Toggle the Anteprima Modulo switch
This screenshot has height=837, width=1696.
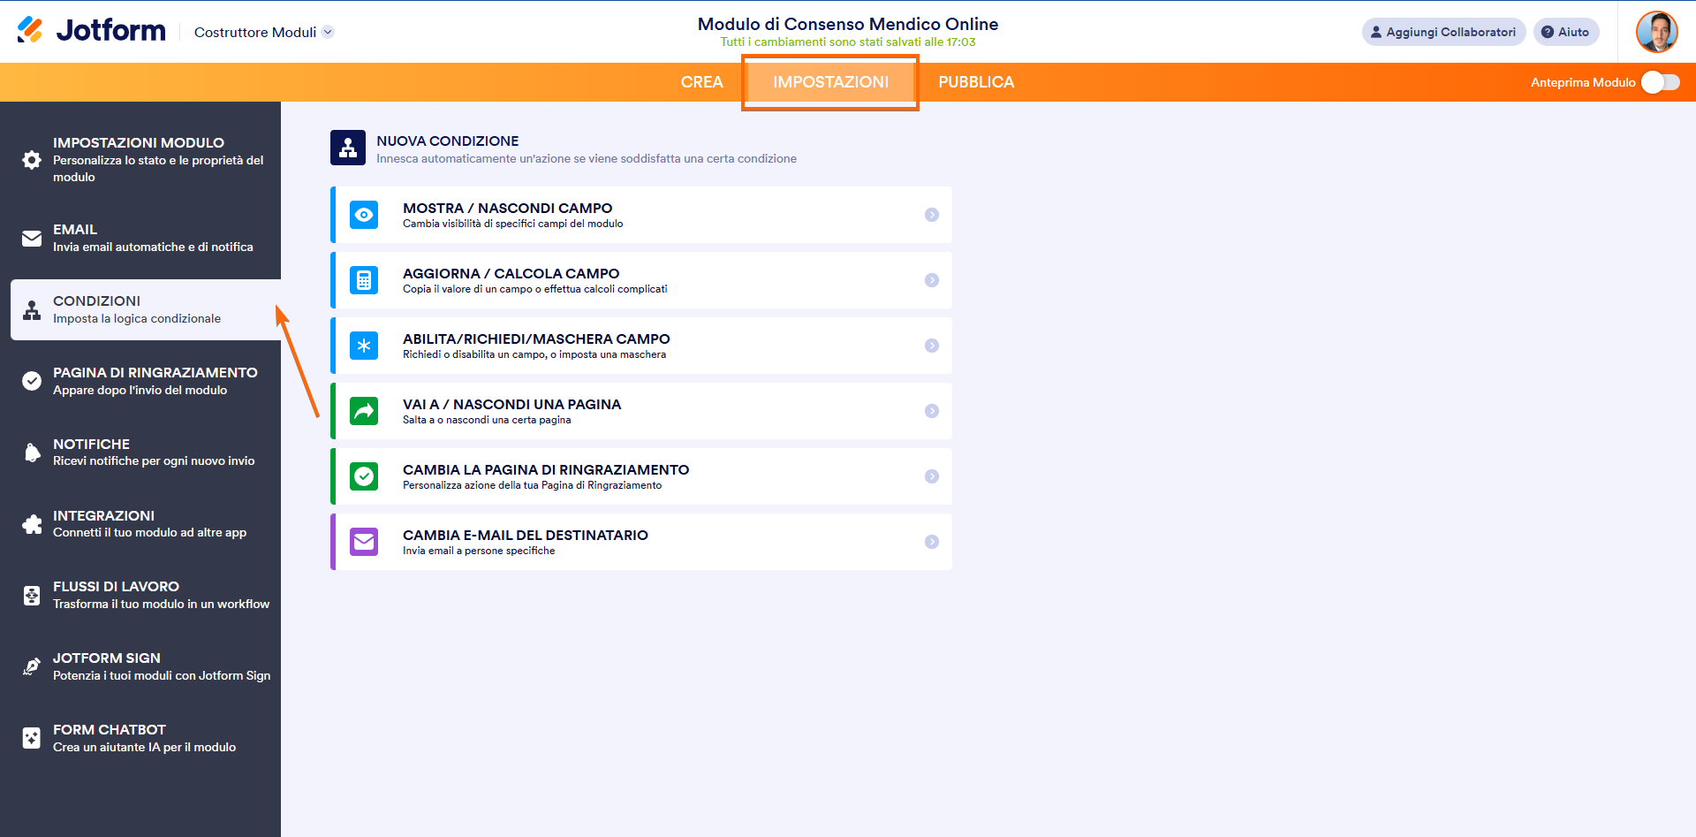[x=1660, y=82]
